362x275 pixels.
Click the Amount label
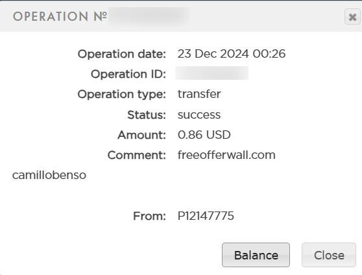[142, 135]
